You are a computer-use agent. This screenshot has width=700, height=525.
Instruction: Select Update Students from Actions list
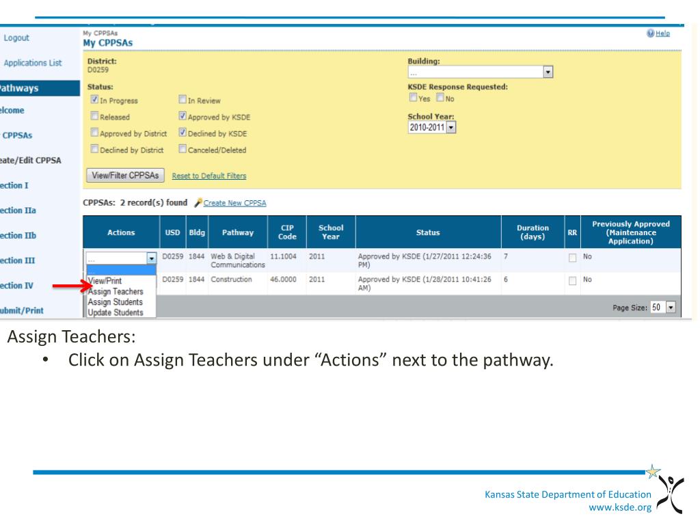[116, 312]
